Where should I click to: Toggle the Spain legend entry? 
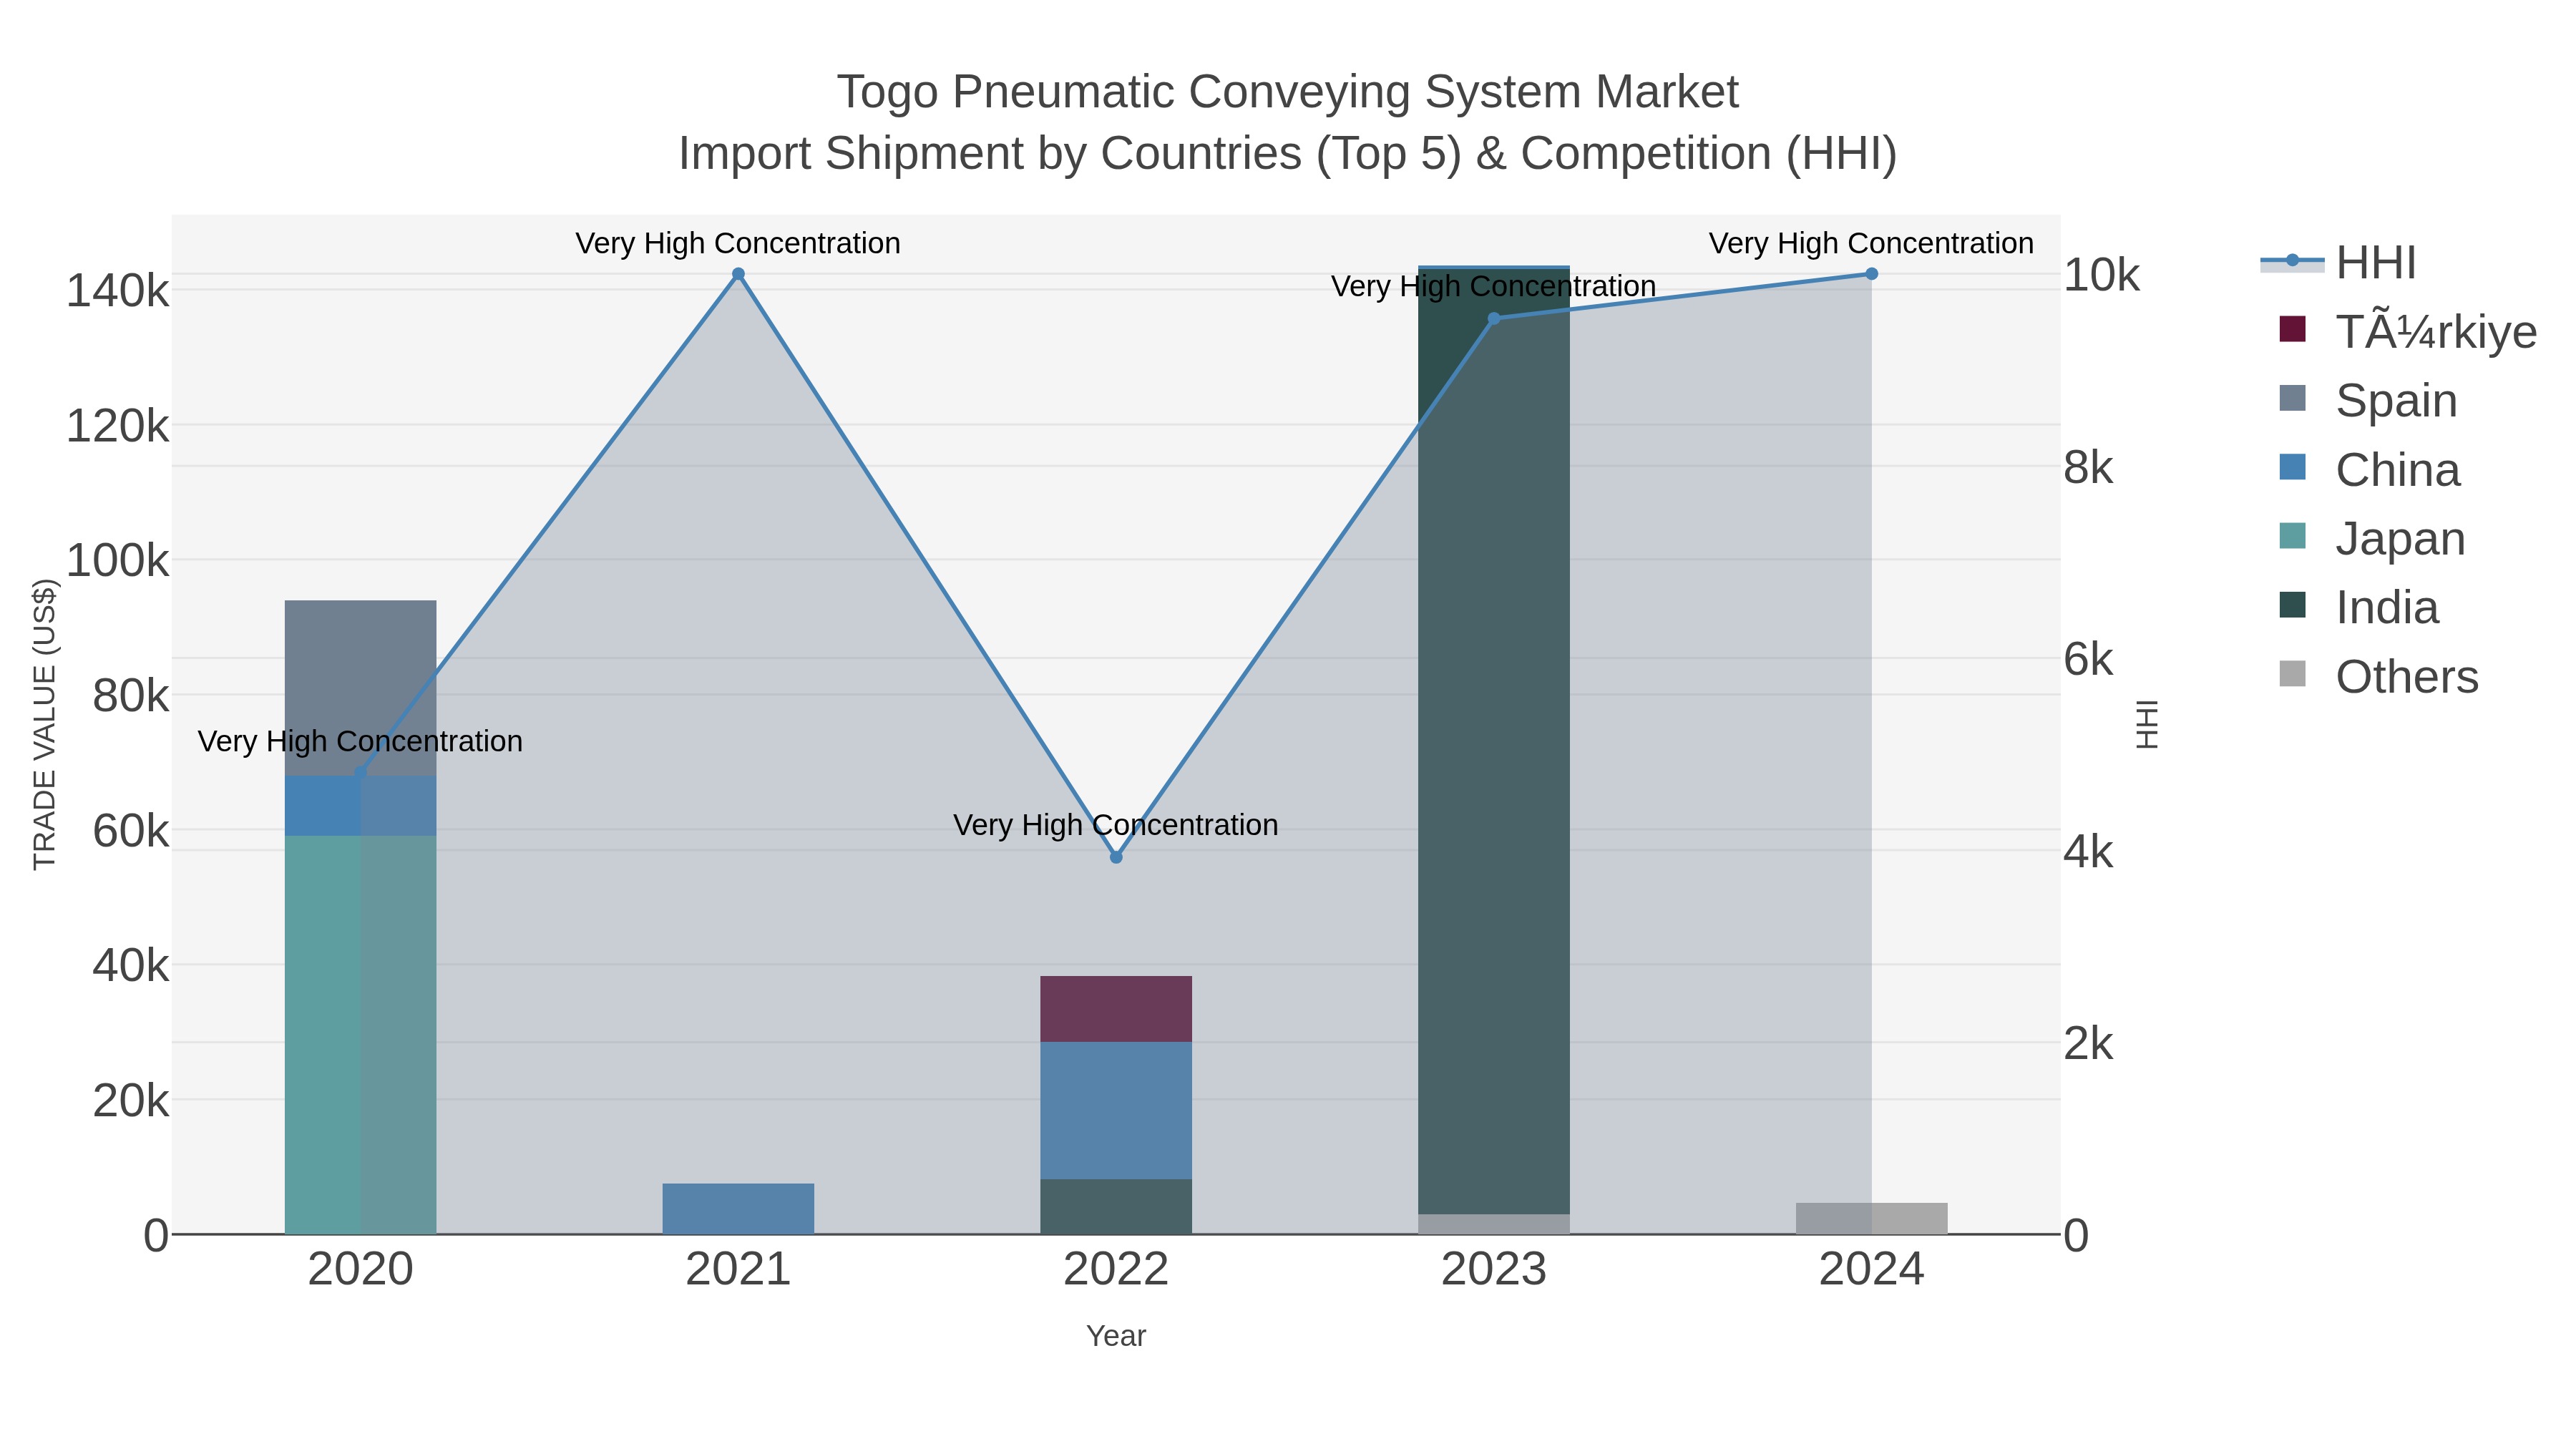coord(2367,400)
